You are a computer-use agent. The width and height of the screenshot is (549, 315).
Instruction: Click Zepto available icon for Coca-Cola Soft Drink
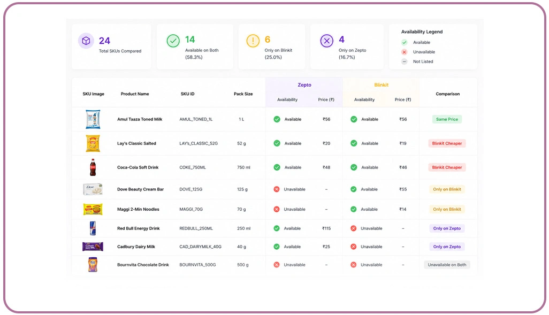(277, 167)
